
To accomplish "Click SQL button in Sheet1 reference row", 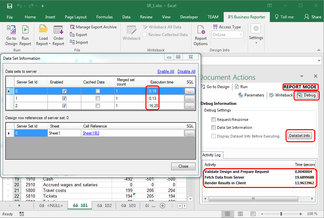I will [x=190, y=134].
